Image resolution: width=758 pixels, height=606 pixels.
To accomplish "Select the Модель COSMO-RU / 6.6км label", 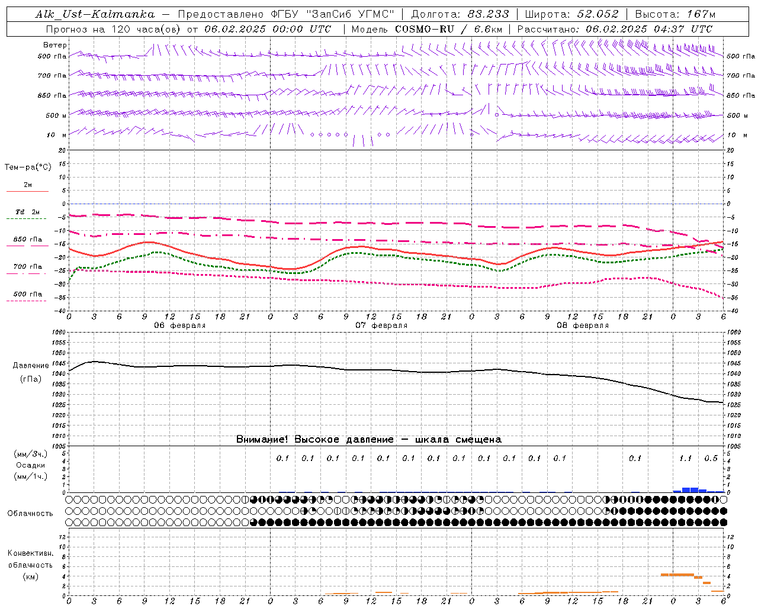I will click(x=427, y=29).
